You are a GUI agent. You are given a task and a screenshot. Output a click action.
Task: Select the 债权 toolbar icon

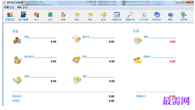(90, 16)
